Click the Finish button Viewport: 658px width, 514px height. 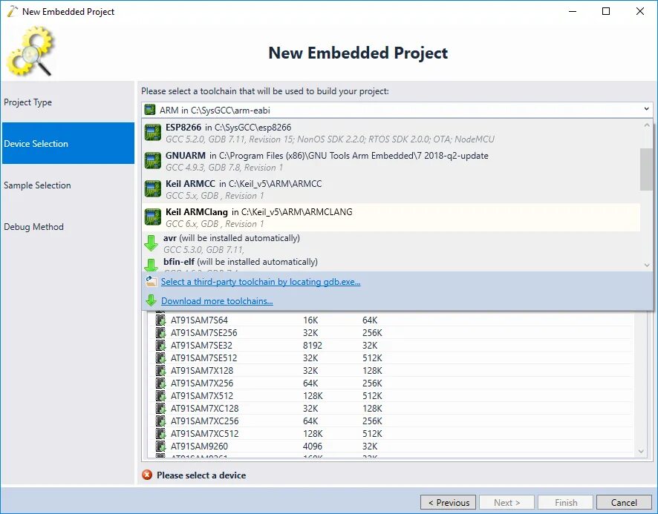coord(566,502)
